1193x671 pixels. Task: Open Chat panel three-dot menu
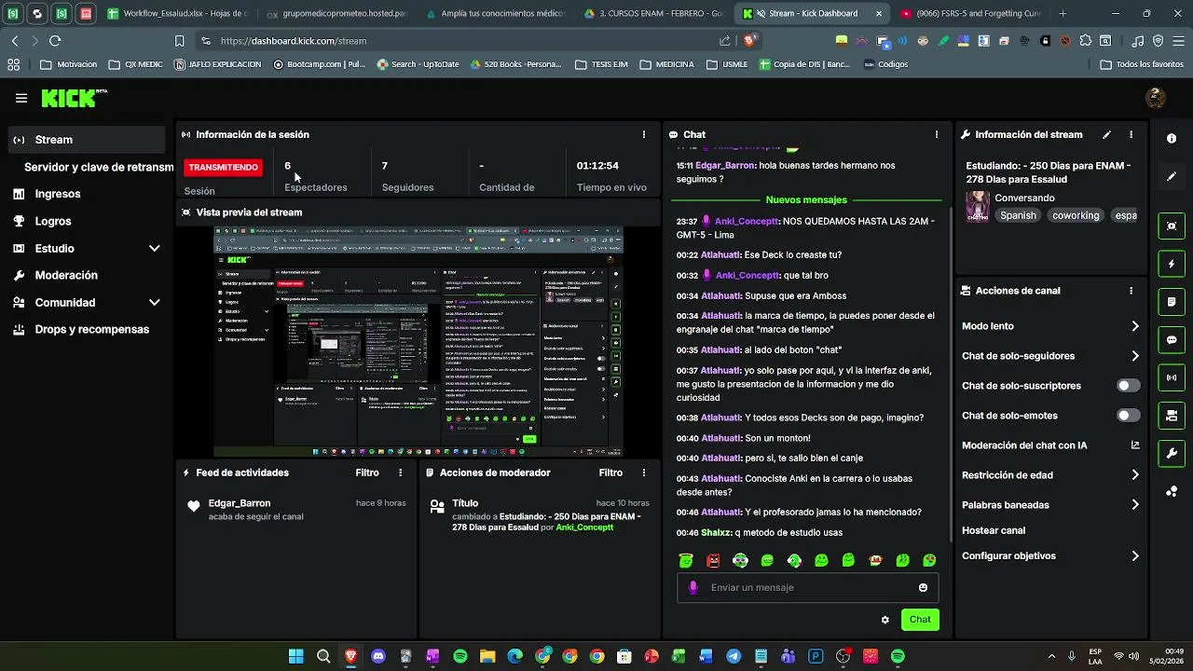(937, 134)
